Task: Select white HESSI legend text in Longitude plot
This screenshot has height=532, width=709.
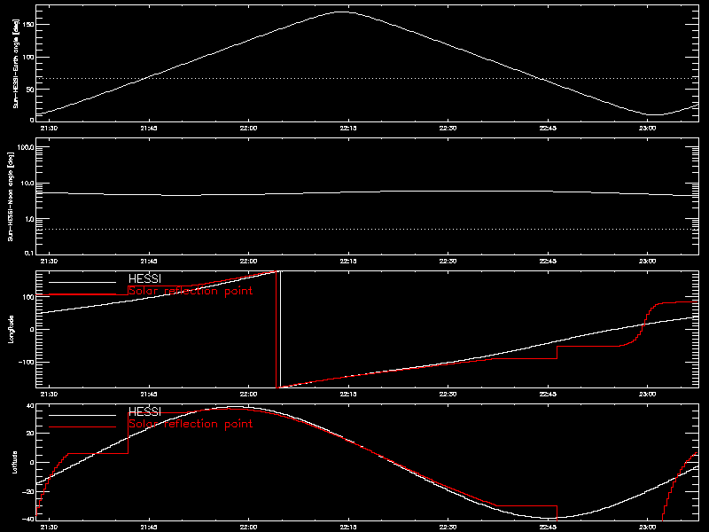Action: pos(144,278)
